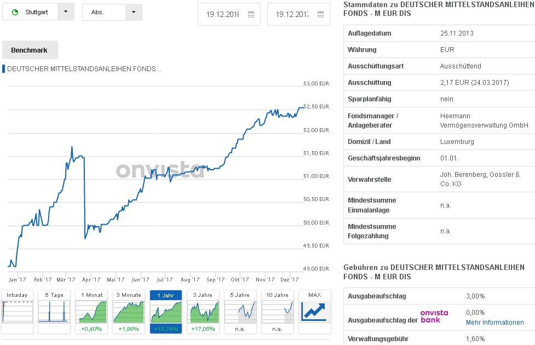Click the DEUTSCHER MITTELSTANDSANLEIHEN FONDS chart legend
The width and height of the screenshot is (535, 345).
(x=84, y=68)
